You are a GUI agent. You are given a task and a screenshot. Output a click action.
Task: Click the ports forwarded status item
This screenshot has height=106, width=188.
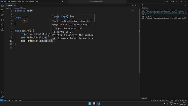(x=20, y=100)
